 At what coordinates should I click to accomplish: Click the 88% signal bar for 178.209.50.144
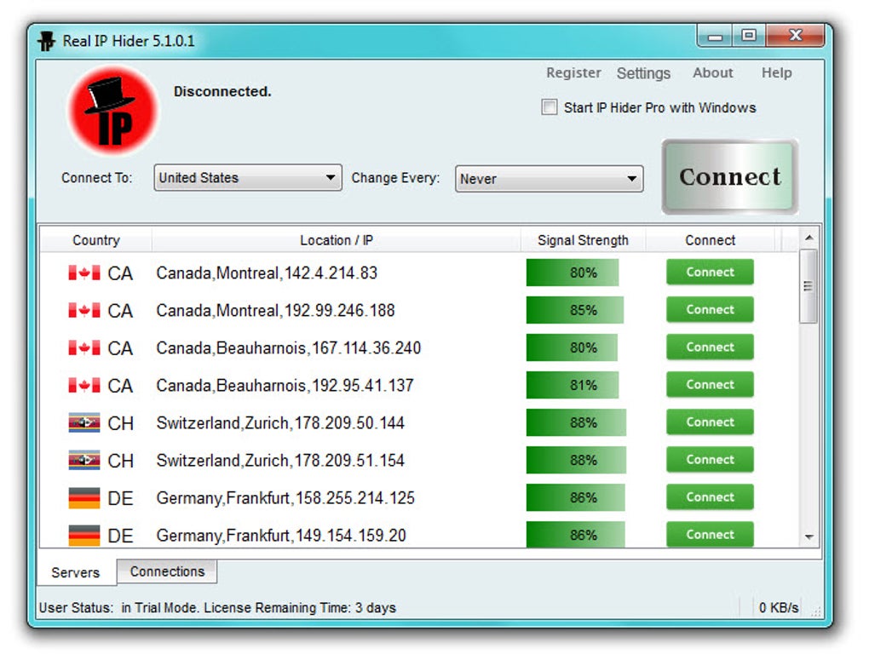pyautogui.click(x=577, y=422)
